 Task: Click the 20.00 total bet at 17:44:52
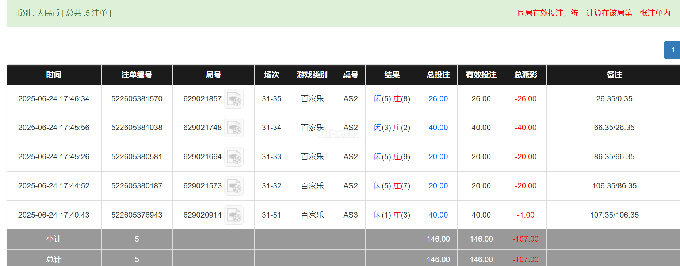438,186
